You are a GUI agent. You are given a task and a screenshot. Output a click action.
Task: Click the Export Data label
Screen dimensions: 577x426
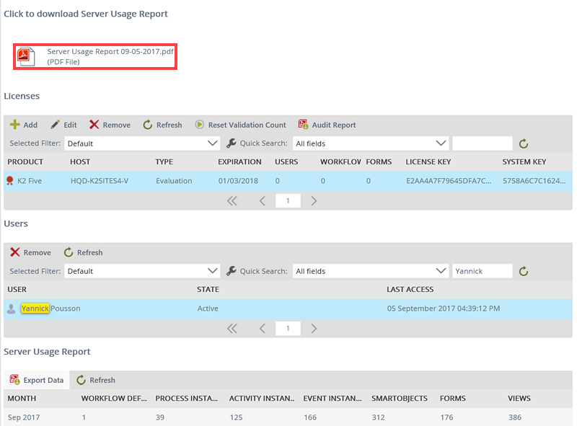point(43,381)
